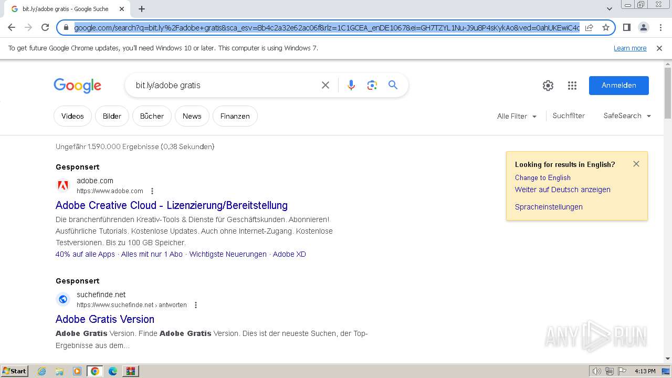Open Google quick settings gear
672x378 pixels.
[548, 86]
